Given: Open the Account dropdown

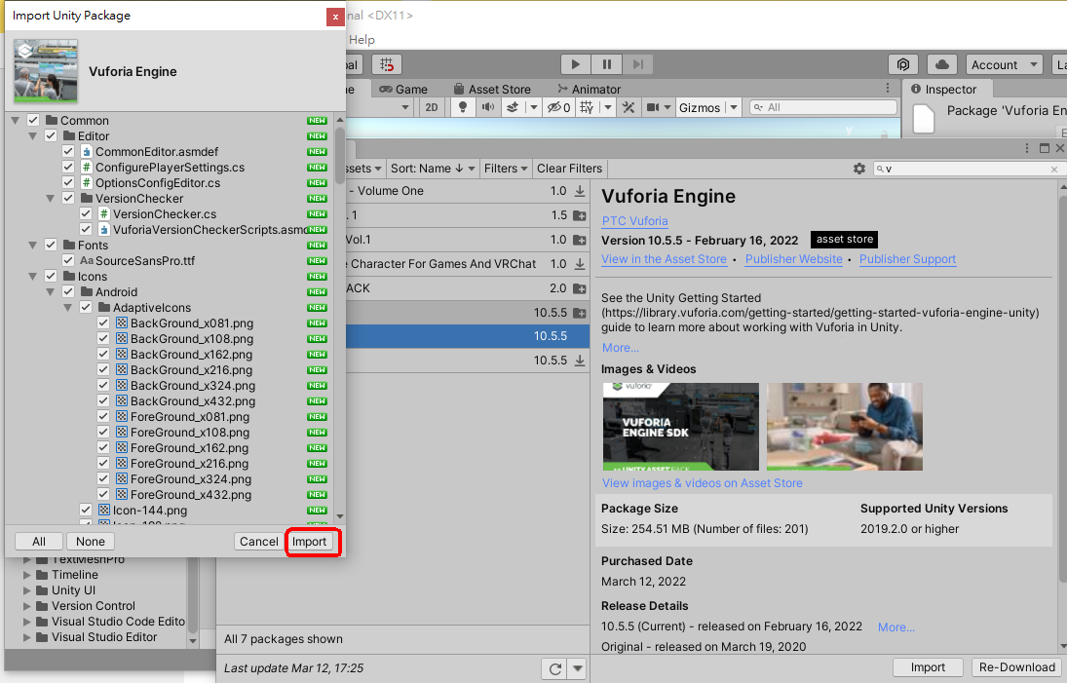Looking at the screenshot, I should coord(1004,64).
